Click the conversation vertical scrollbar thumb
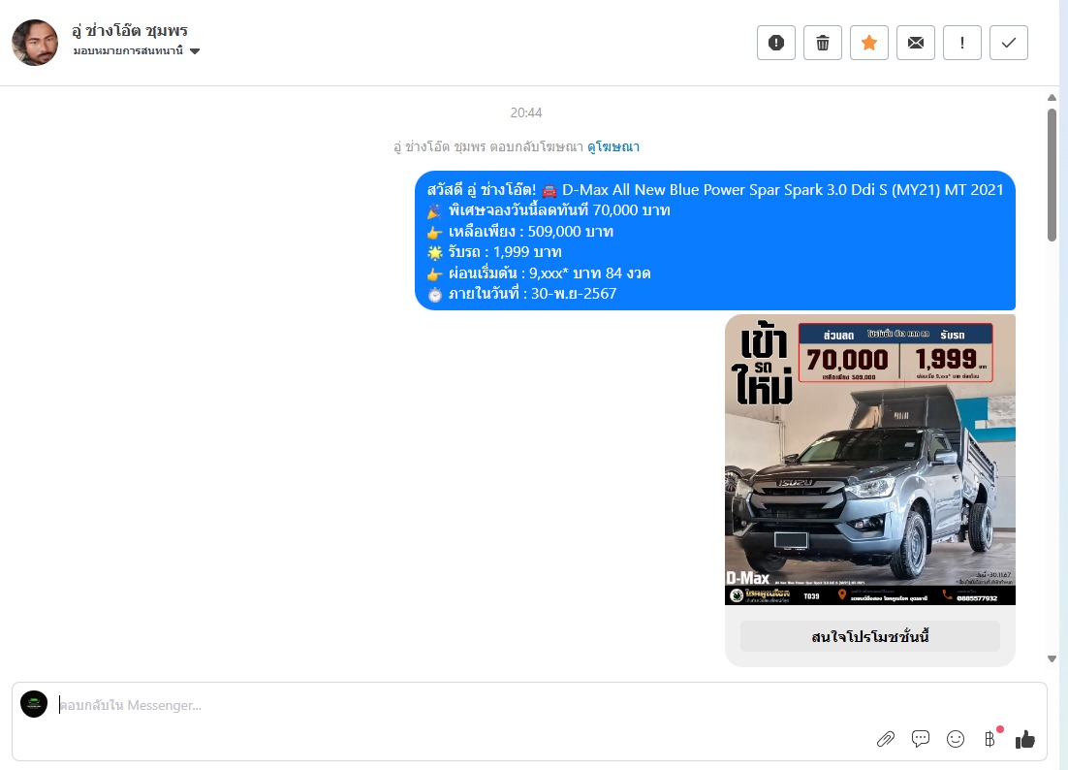 1052,175
